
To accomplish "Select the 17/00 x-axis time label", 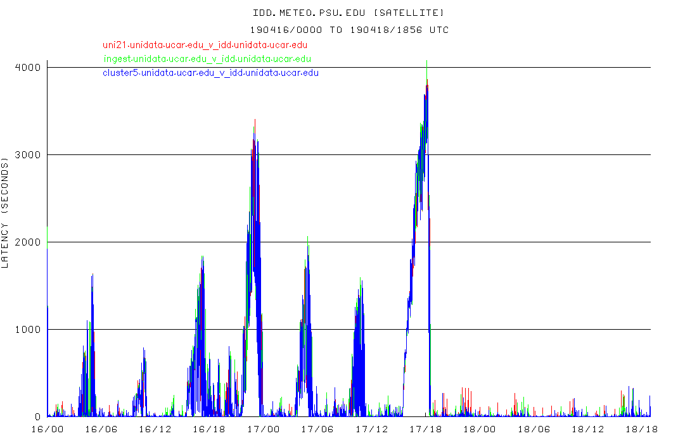I will click(263, 429).
